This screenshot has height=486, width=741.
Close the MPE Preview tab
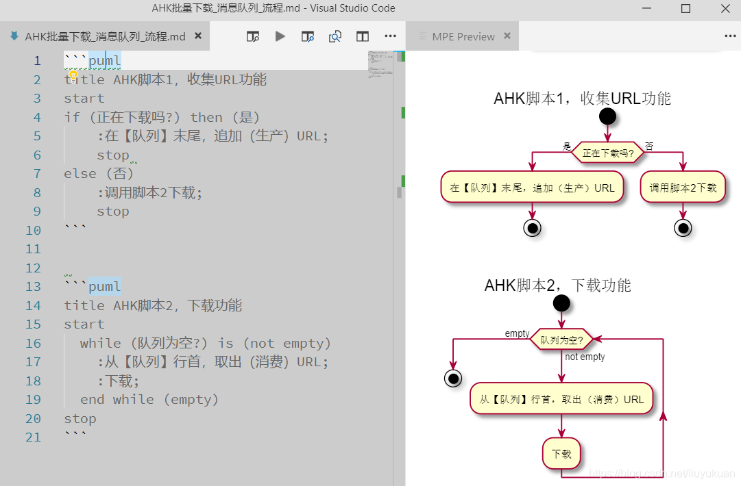[x=507, y=36]
